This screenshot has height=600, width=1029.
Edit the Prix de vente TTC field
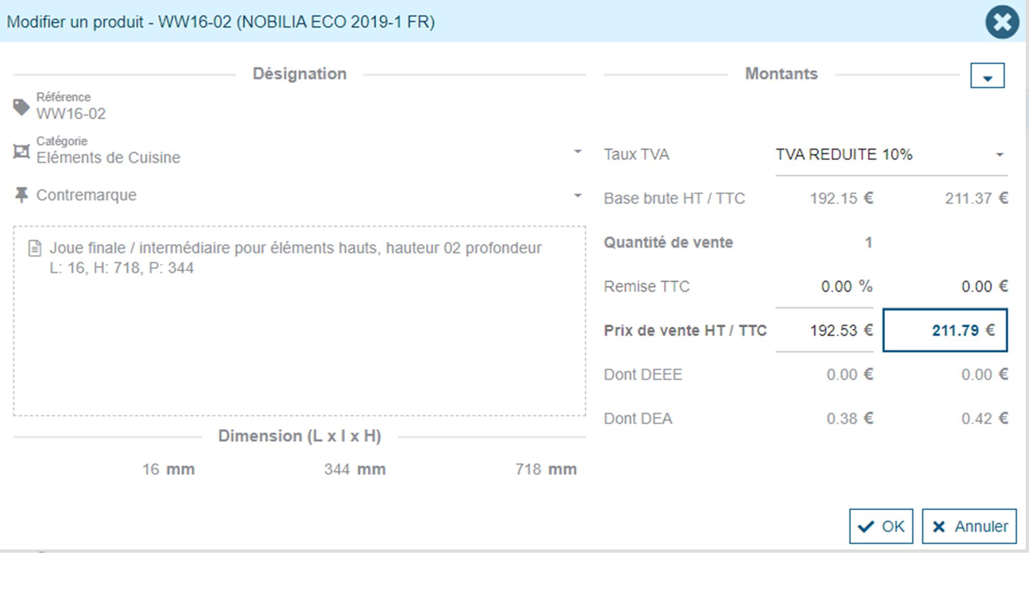[945, 330]
